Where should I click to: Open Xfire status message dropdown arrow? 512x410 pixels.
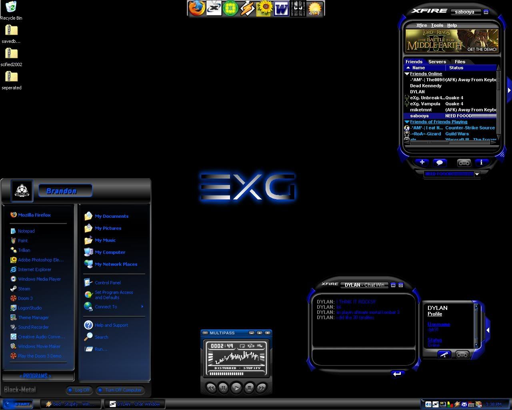pos(477,174)
